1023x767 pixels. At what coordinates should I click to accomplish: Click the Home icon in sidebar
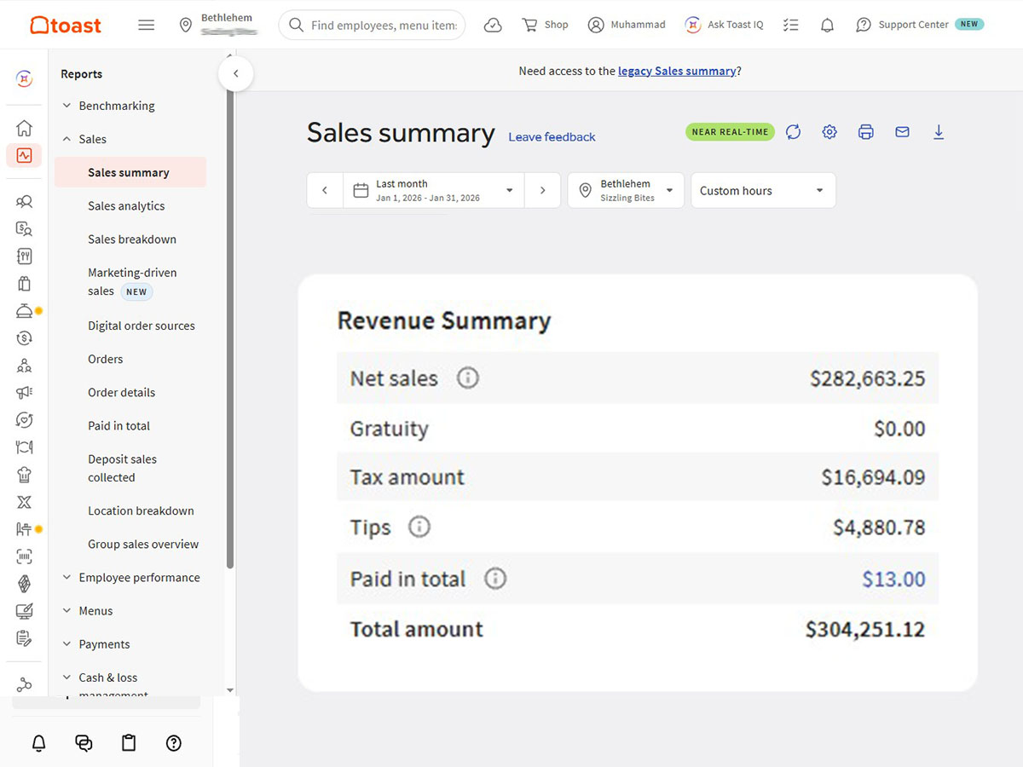tap(24, 129)
